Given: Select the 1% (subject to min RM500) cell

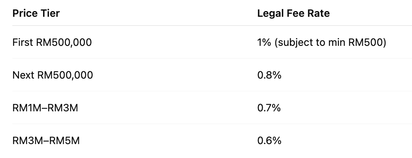Looking at the screenshot, I should click(x=322, y=43).
